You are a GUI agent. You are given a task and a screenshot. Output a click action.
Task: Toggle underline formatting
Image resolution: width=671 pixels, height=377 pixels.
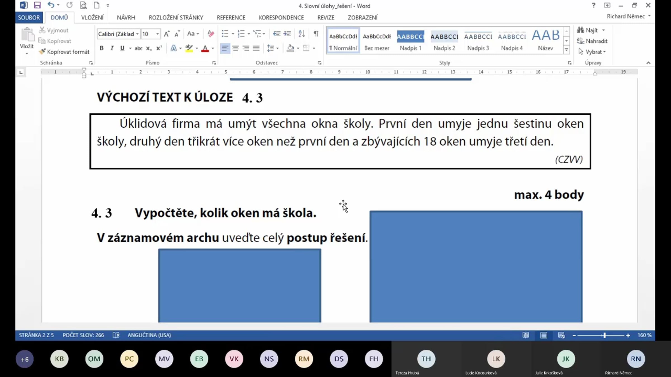(122, 48)
